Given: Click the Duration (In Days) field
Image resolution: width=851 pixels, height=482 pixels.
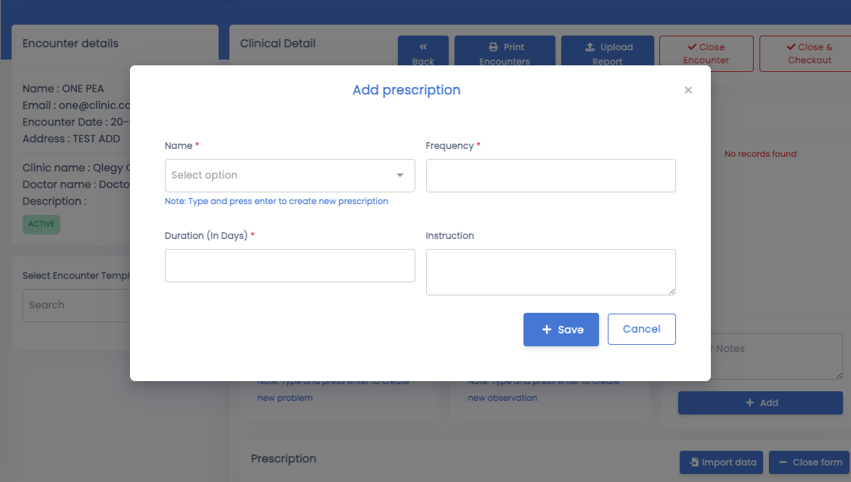Looking at the screenshot, I should click(290, 266).
